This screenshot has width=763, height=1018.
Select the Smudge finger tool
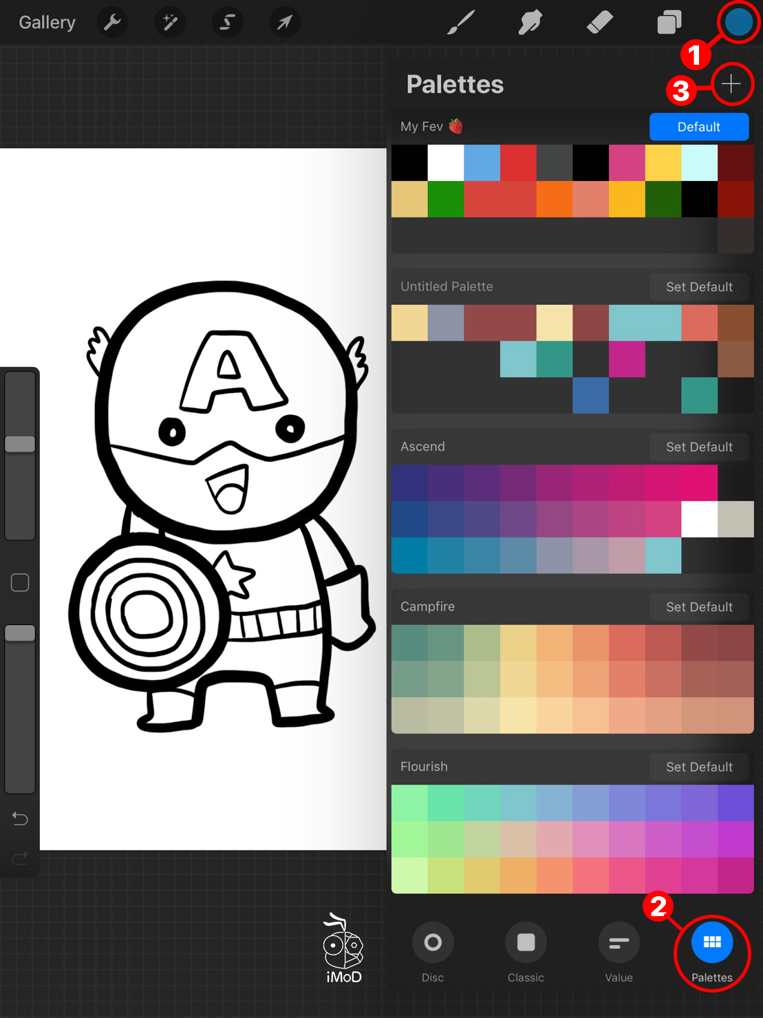click(x=530, y=23)
